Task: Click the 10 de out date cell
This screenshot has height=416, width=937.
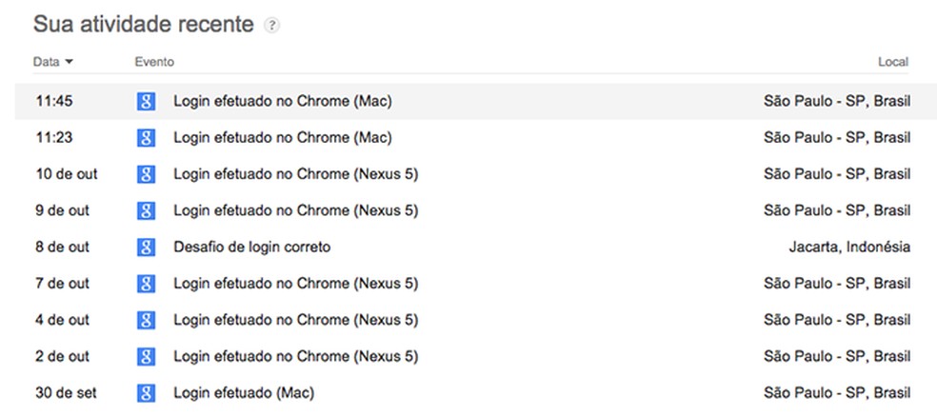Action: [66, 174]
